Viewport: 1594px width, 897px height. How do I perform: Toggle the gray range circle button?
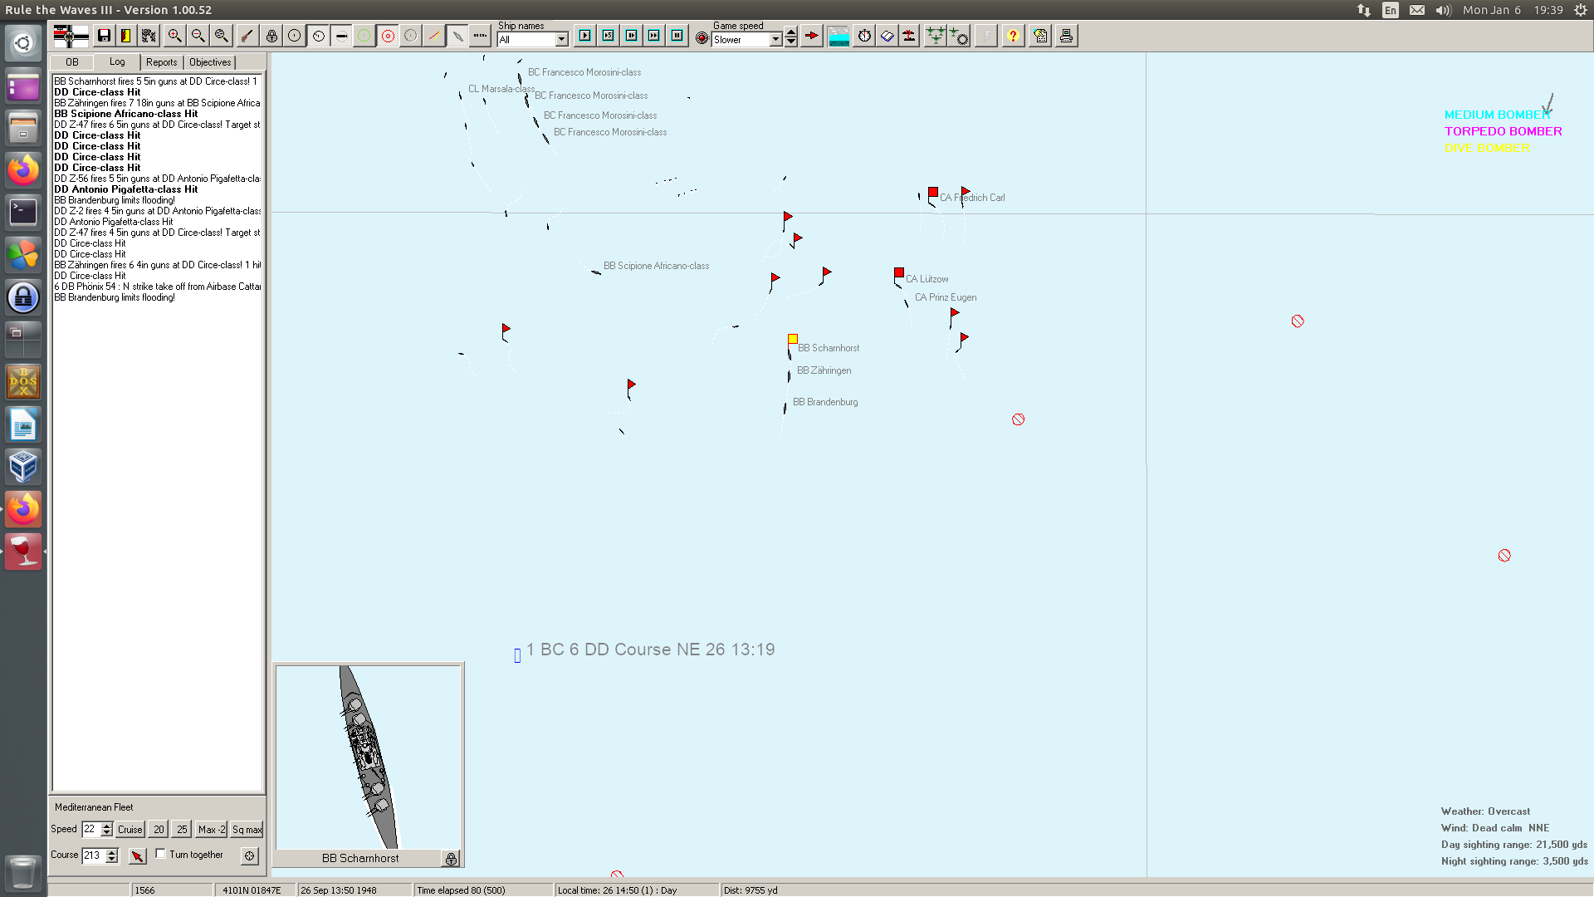point(411,36)
